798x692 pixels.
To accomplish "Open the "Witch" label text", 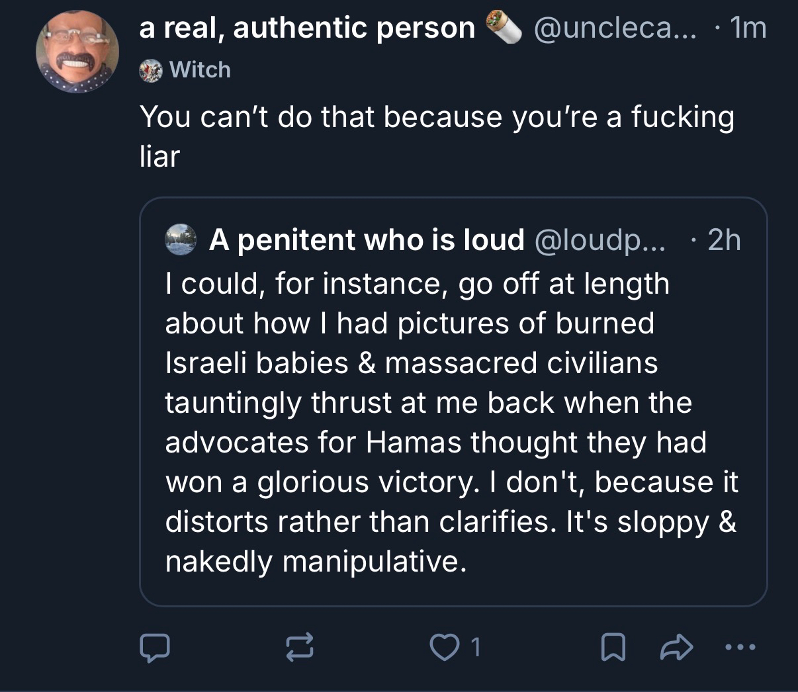I will [200, 70].
